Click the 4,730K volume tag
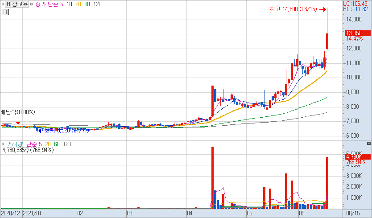 click(357, 156)
